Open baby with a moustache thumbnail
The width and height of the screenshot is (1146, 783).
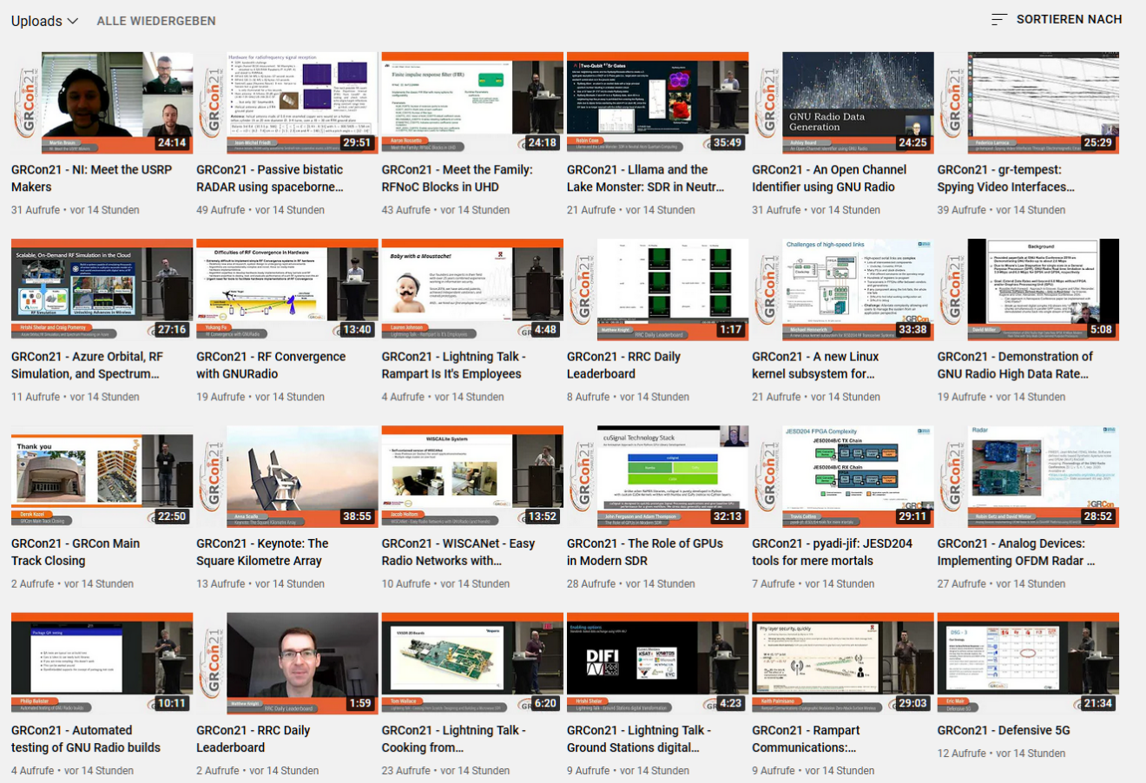[472, 289]
